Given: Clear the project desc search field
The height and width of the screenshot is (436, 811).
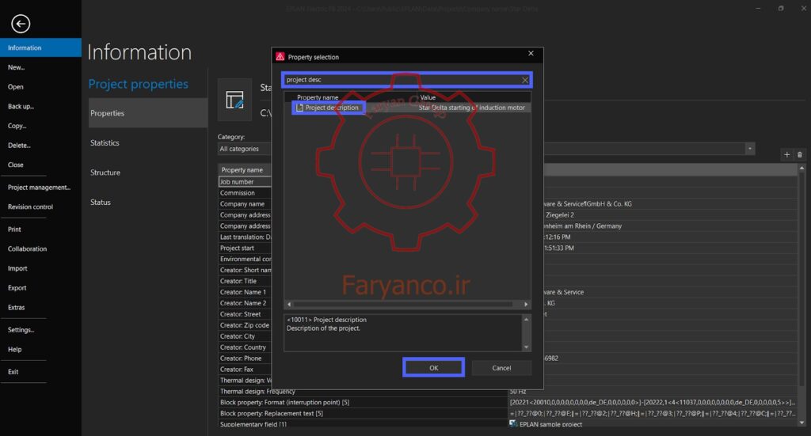Looking at the screenshot, I should pyautogui.click(x=525, y=80).
